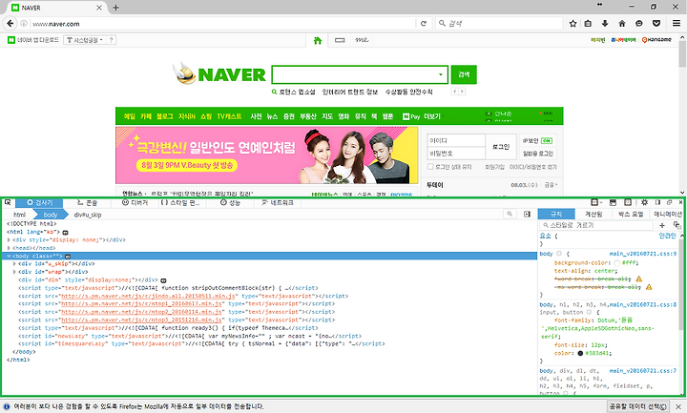Go to Firefox home icon

622,24
